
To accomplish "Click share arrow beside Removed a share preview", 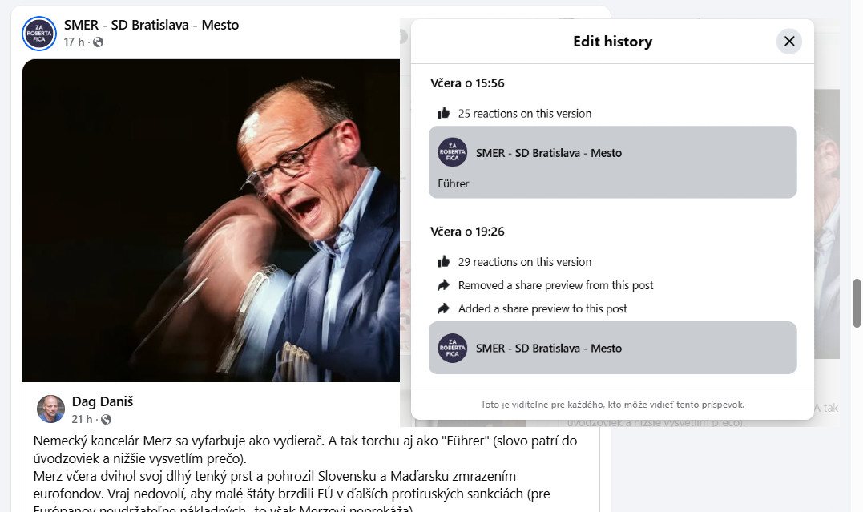I will [x=444, y=285].
